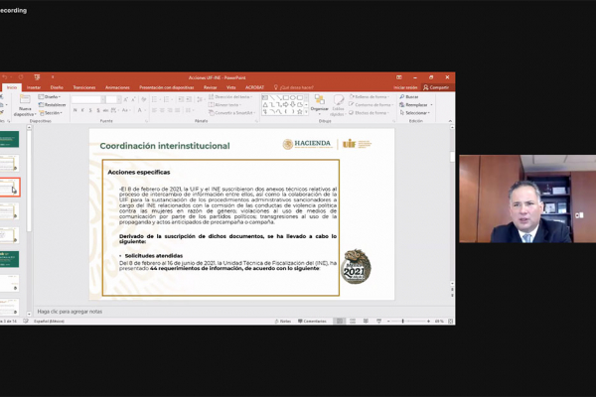Toggle Comentarios pane in status bar

pyautogui.click(x=312, y=322)
